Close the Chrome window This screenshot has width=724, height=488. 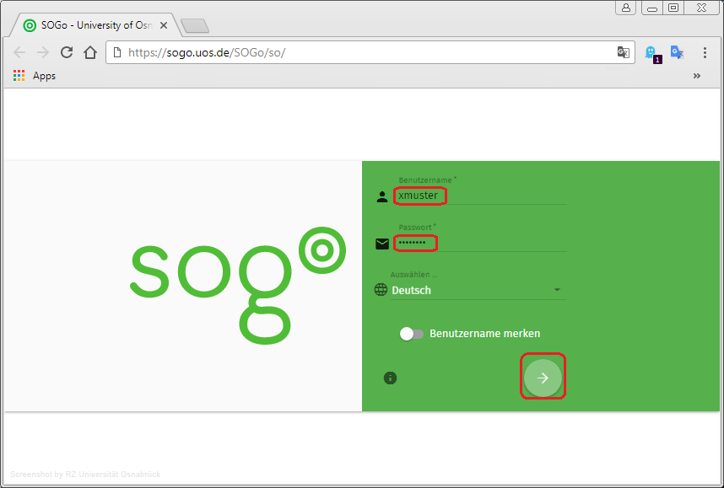coord(701,8)
